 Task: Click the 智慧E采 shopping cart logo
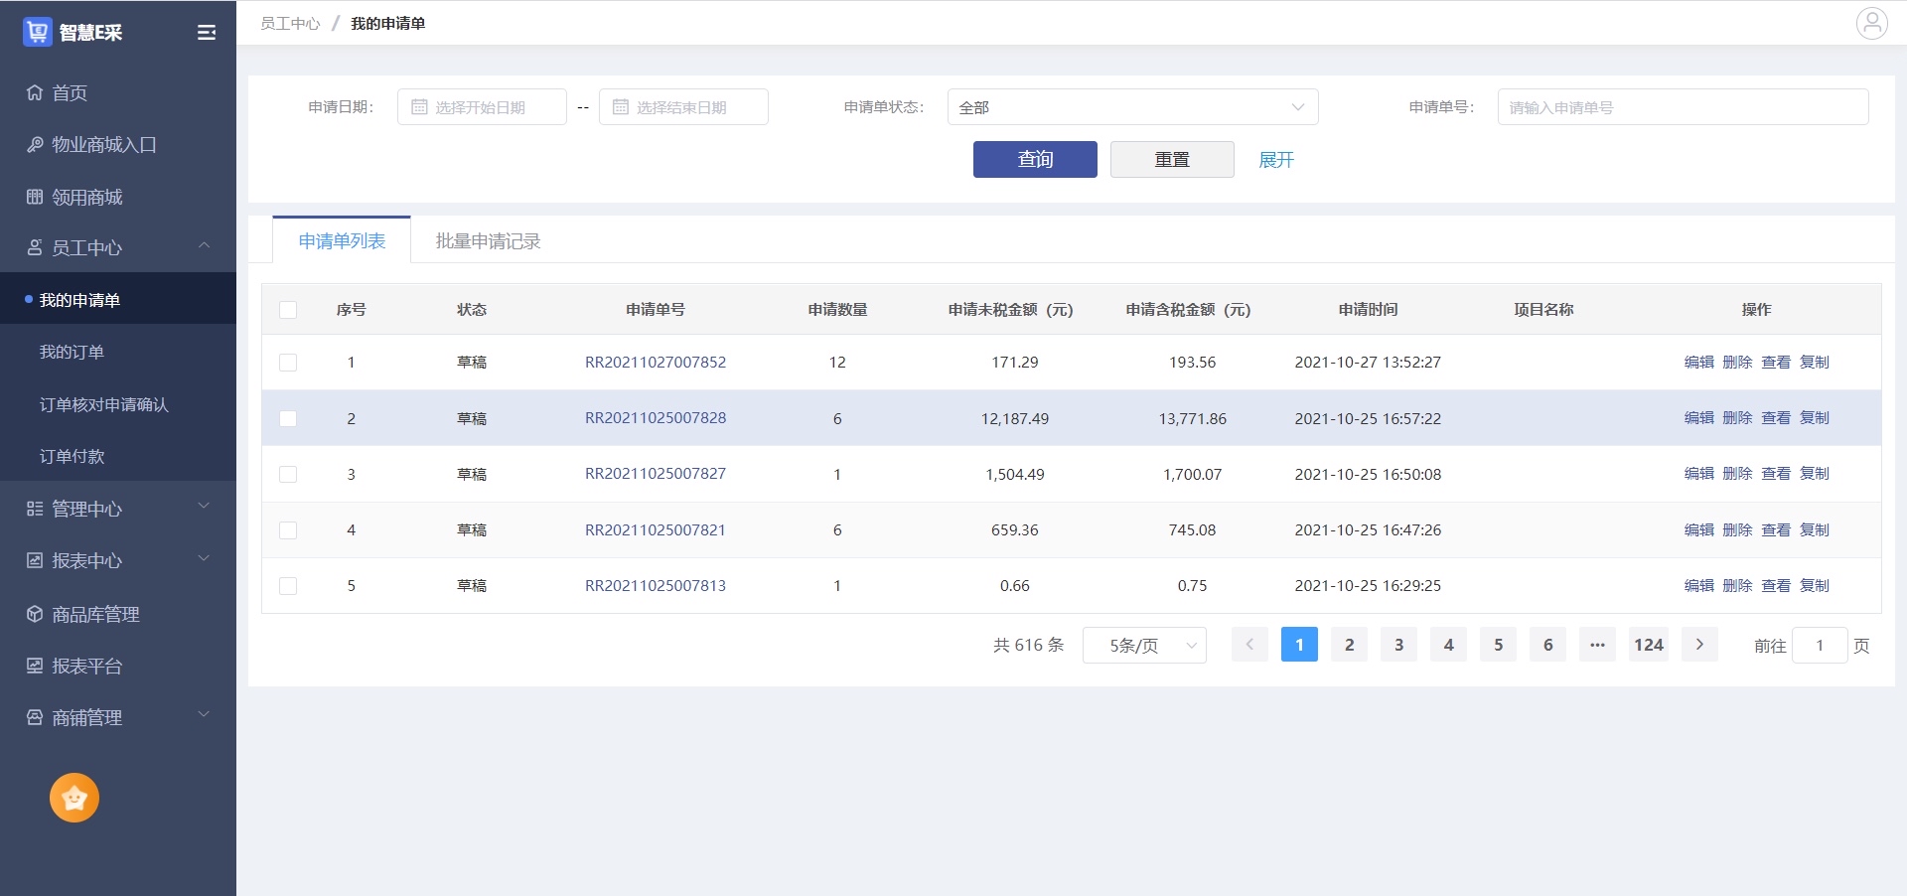37,32
